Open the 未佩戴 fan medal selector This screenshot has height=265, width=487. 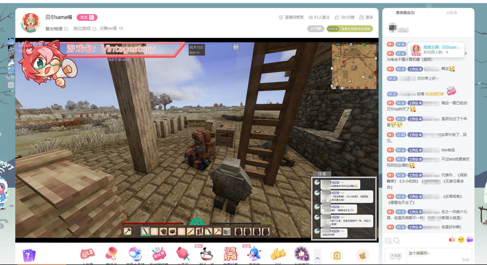pyautogui.click(x=396, y=256)
